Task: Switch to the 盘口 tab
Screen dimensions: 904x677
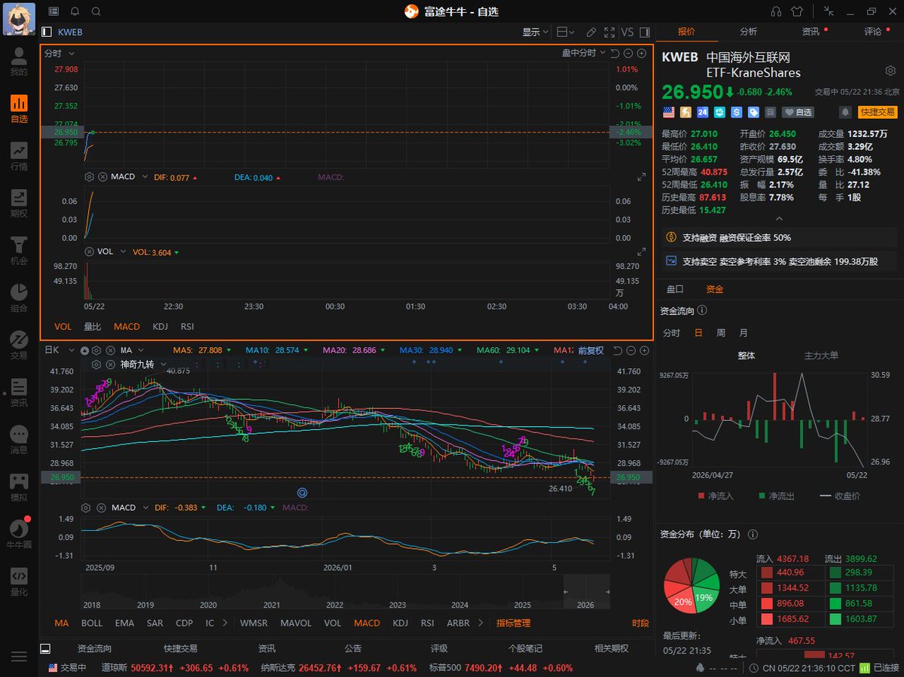Action: tap(675, 288)
